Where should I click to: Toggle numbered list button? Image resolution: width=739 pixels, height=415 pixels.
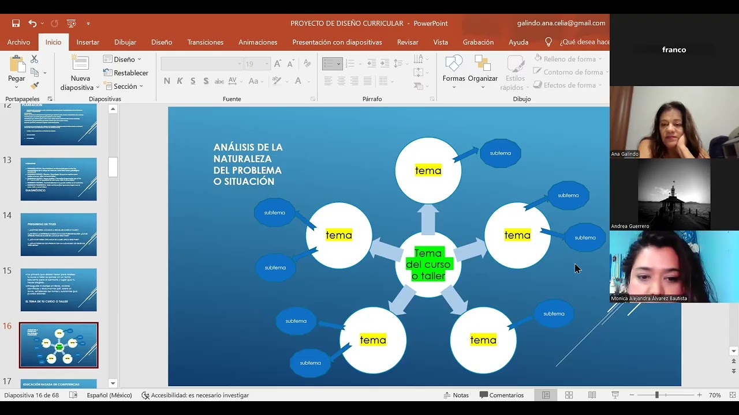click(350, 64)
